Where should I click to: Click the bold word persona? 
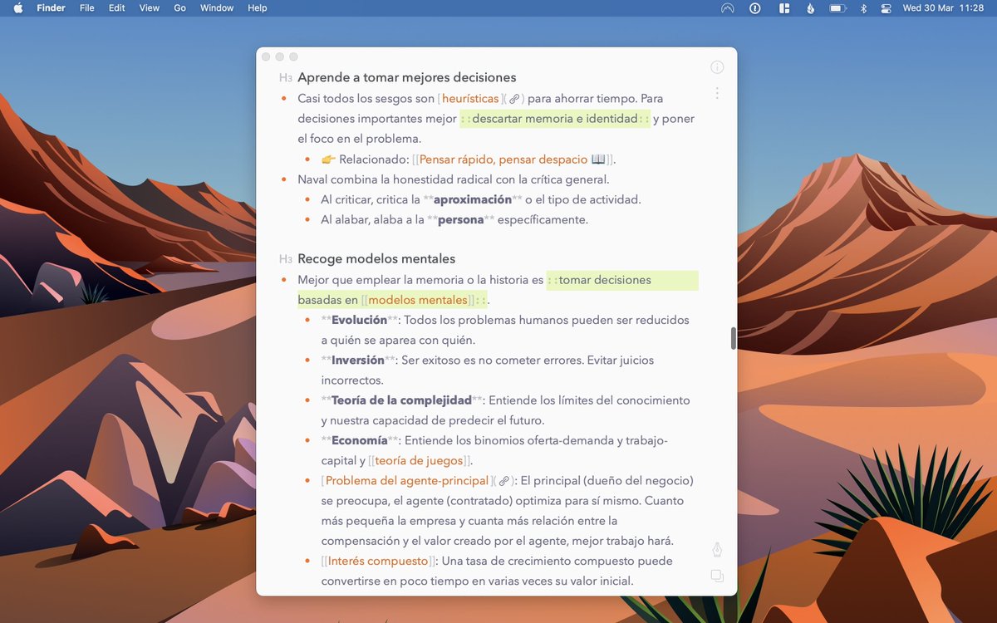[x=460, y=220]
